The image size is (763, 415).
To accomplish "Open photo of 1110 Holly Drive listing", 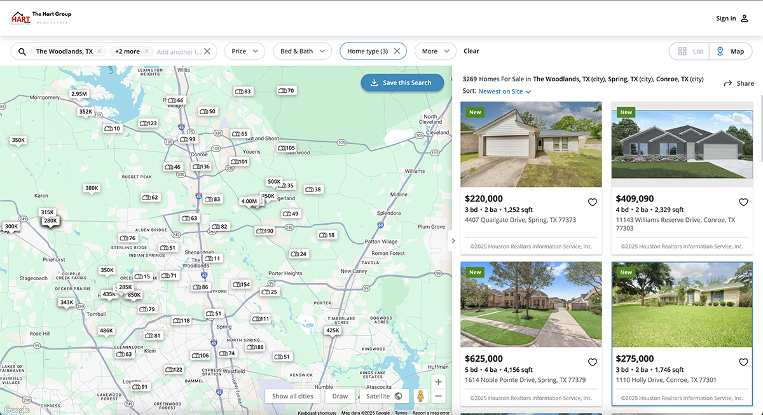I will (682, 304).
